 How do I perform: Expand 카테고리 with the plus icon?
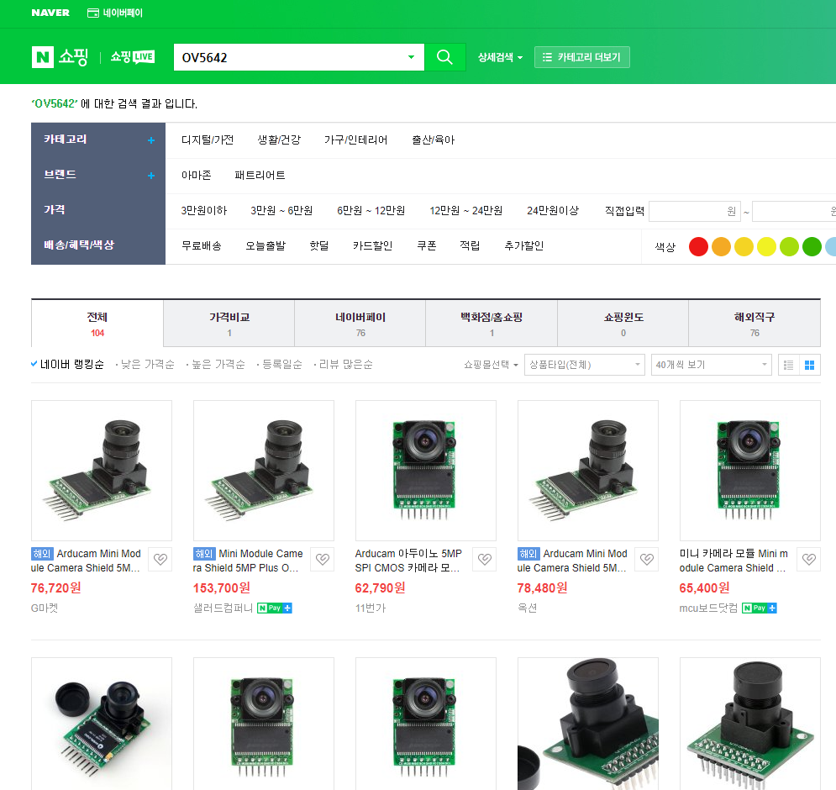[151, 140]
